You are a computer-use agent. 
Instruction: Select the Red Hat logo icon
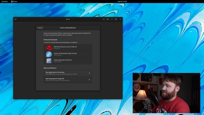point(49,48)
